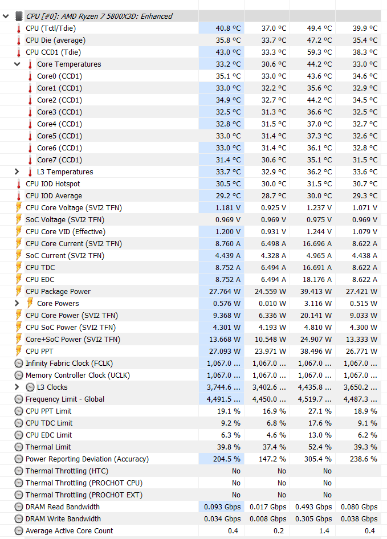Select the Core4 (CCD1) sensor label
The height and width of the screenshot is (539, 387).
(59, 124)
